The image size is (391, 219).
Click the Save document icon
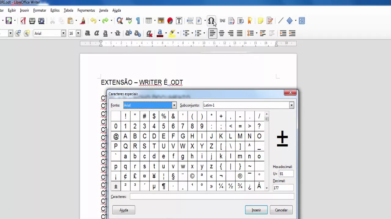pos(9,21)
